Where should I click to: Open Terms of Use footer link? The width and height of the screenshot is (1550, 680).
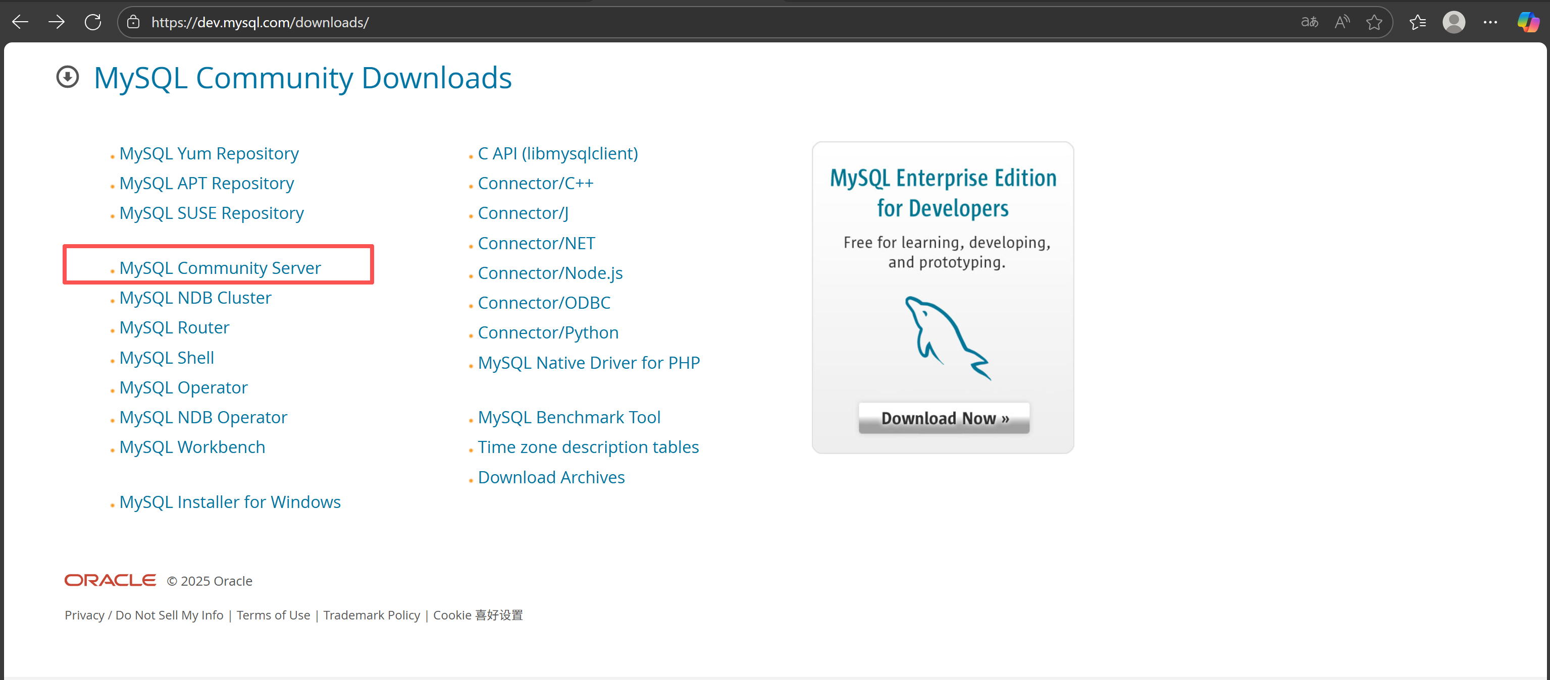(273, 615)
